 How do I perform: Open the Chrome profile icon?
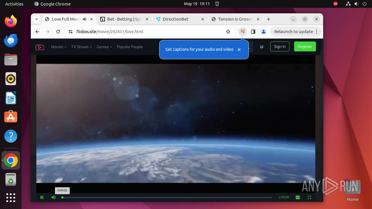tap(264, 32)
